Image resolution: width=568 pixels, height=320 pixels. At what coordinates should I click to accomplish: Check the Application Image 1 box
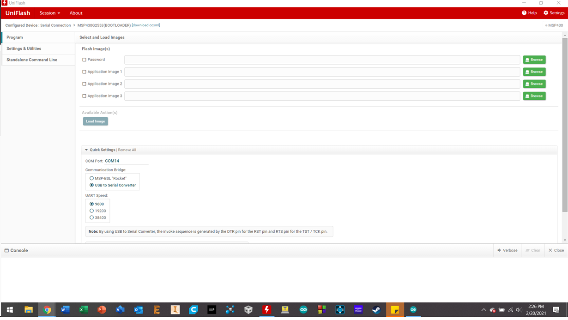point(84,72)
